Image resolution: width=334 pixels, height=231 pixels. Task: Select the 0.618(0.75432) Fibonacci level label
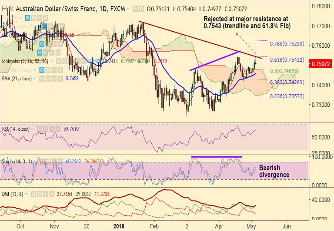(x=287, y=60)
